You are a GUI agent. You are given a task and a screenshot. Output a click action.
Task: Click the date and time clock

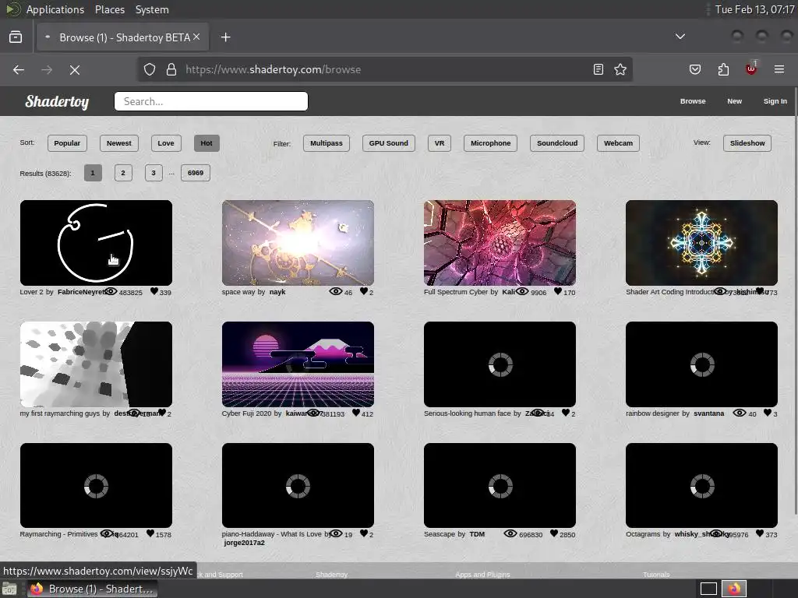(x=754, y=9)
